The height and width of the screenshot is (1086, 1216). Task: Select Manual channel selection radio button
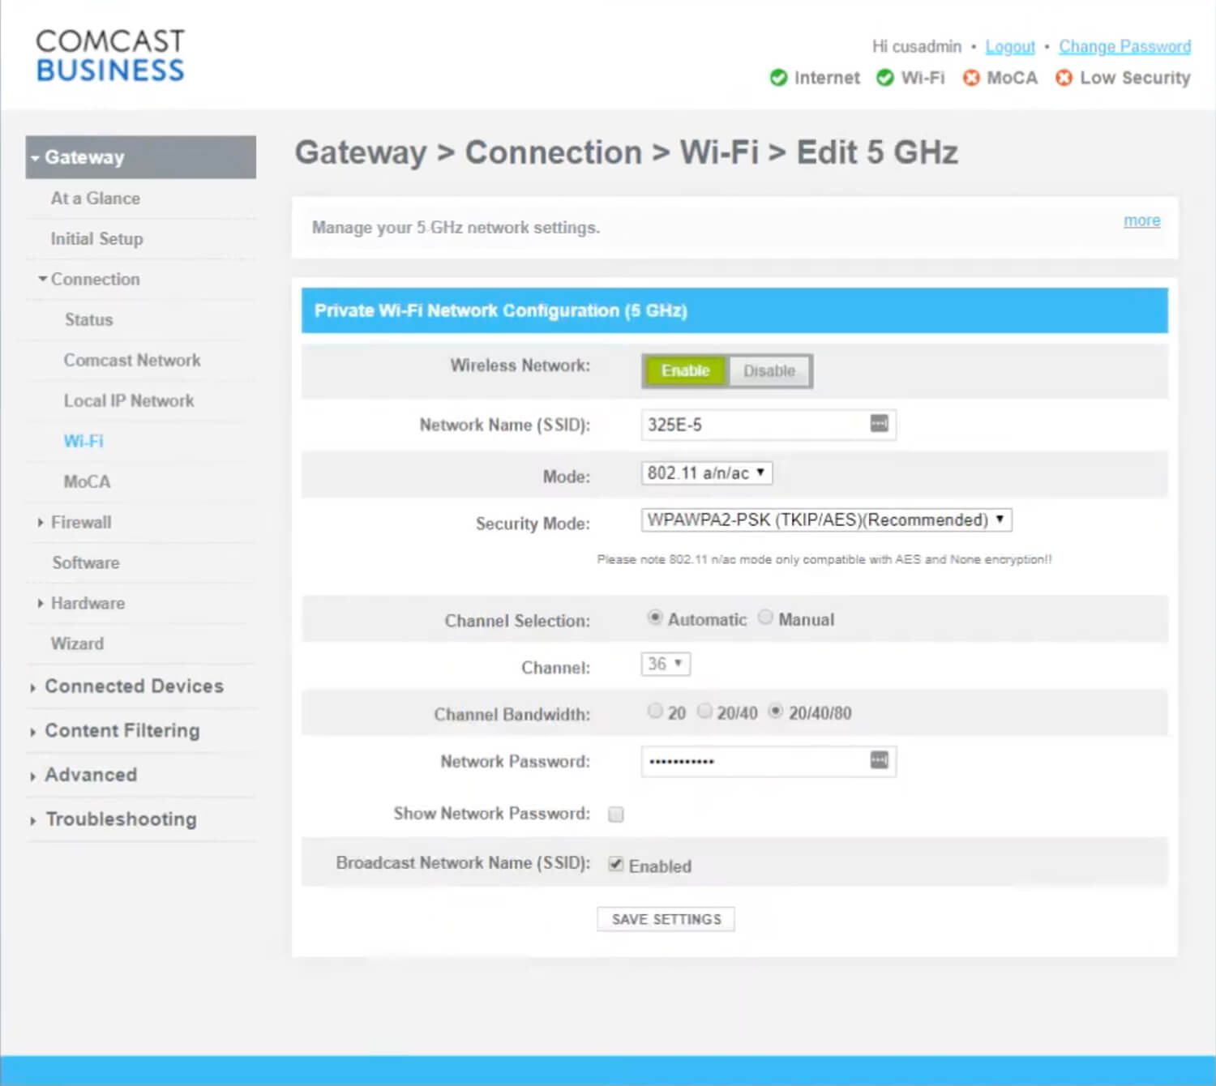765,618
